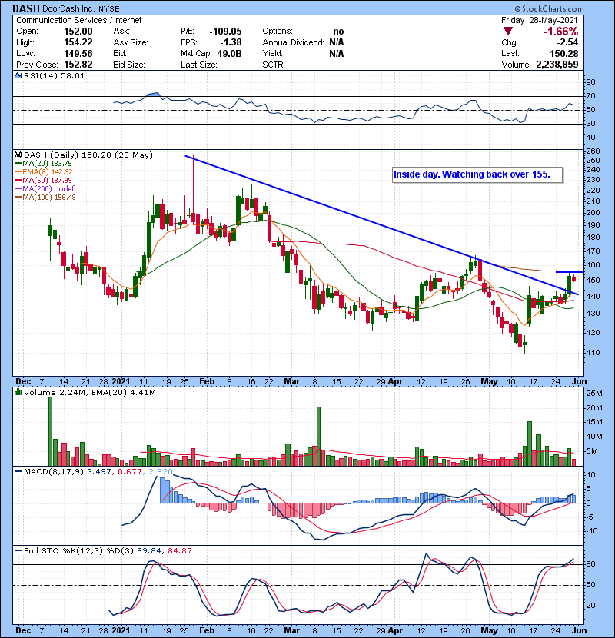This screenshot has width=615, height=638.
Task: Click the 'MACD(8,17,9)' indicator label
Action: pos(54,472)
